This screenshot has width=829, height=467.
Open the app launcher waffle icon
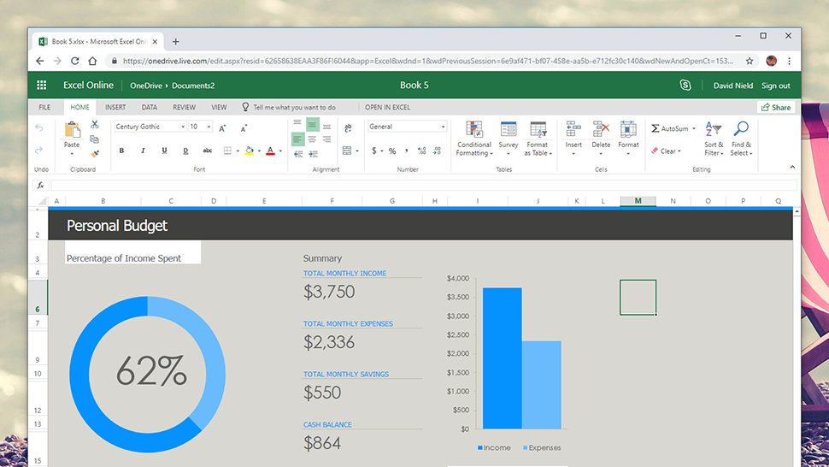pos(41,86)
